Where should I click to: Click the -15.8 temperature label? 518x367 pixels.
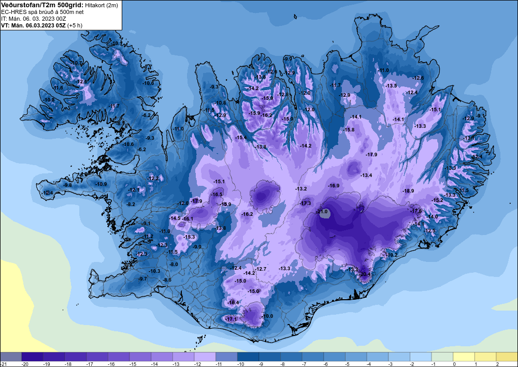click(x=349, y=130)
